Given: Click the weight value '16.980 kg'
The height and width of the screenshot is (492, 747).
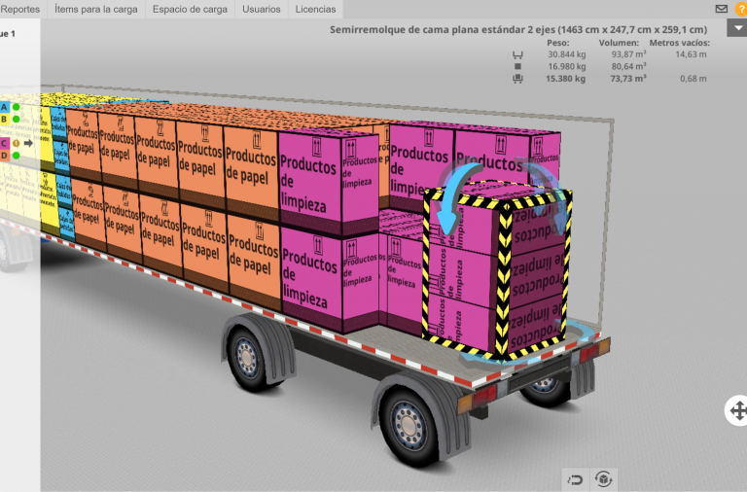Looking at the screenshot, I should coord(566,67).
